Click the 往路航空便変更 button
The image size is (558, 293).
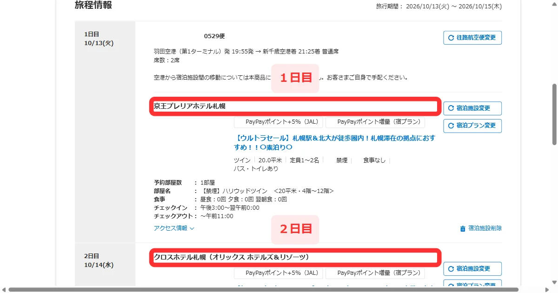(472, 38)
